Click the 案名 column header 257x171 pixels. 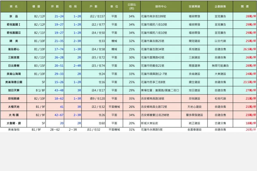13,6
